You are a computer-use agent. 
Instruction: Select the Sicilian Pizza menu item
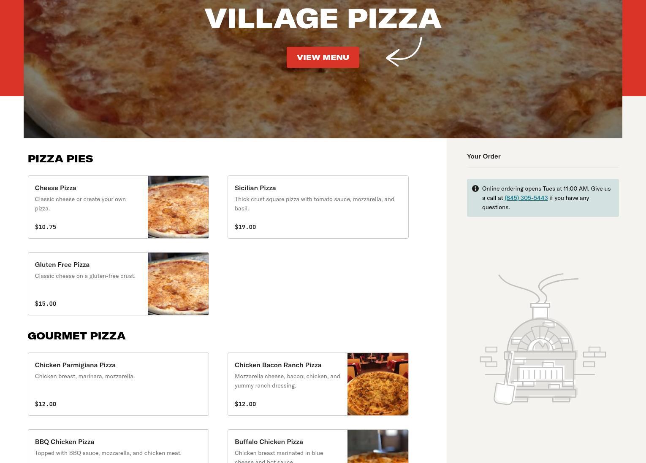(x=318, y=207)
